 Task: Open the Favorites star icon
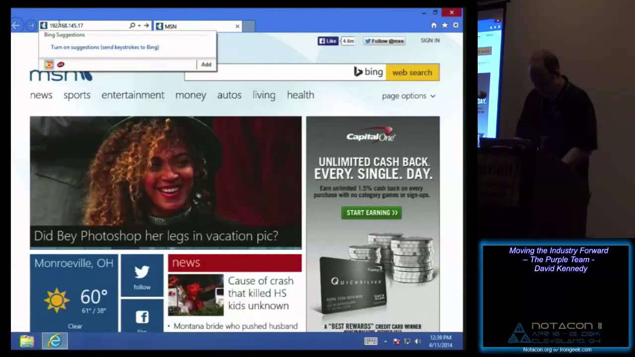coord(445,25)
